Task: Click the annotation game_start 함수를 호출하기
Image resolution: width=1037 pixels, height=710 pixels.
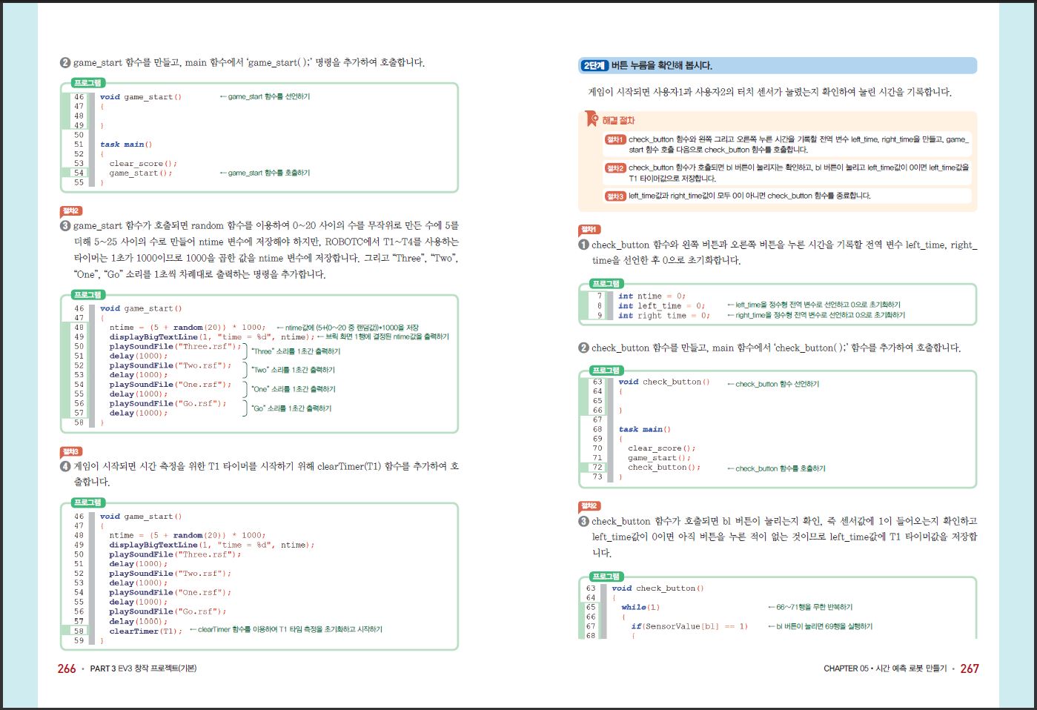Action: pyautogui.click(x=265, y=173)
